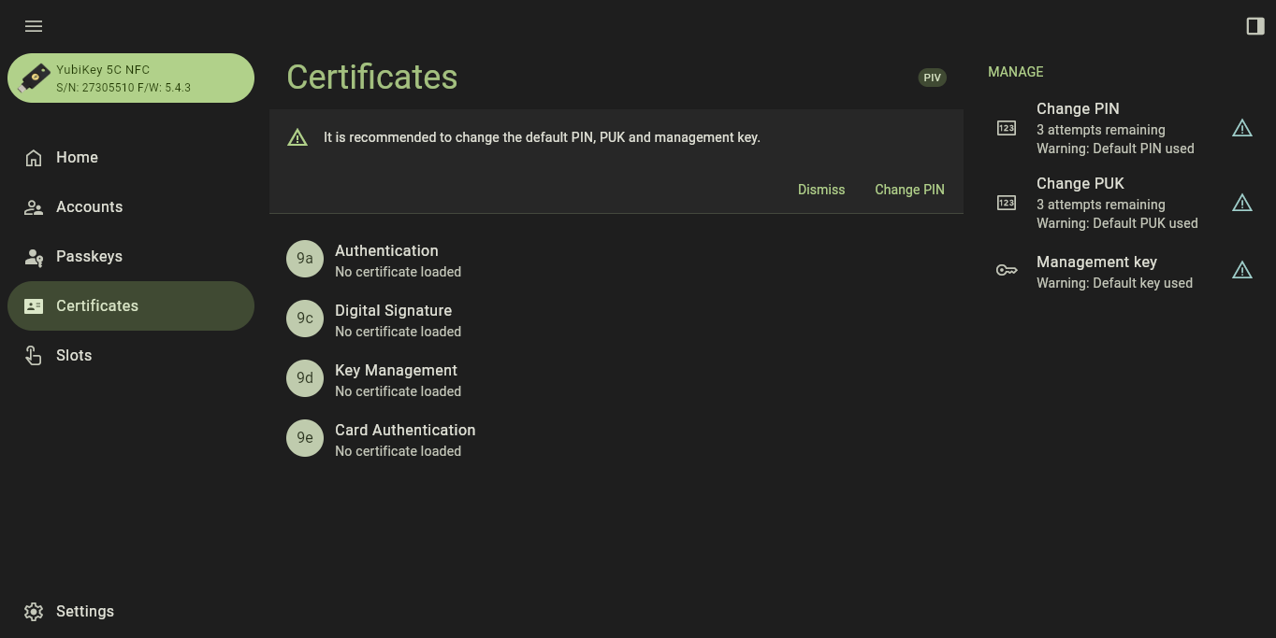
Task: Select the 9a Authentication slot
Action: point(386,260)
